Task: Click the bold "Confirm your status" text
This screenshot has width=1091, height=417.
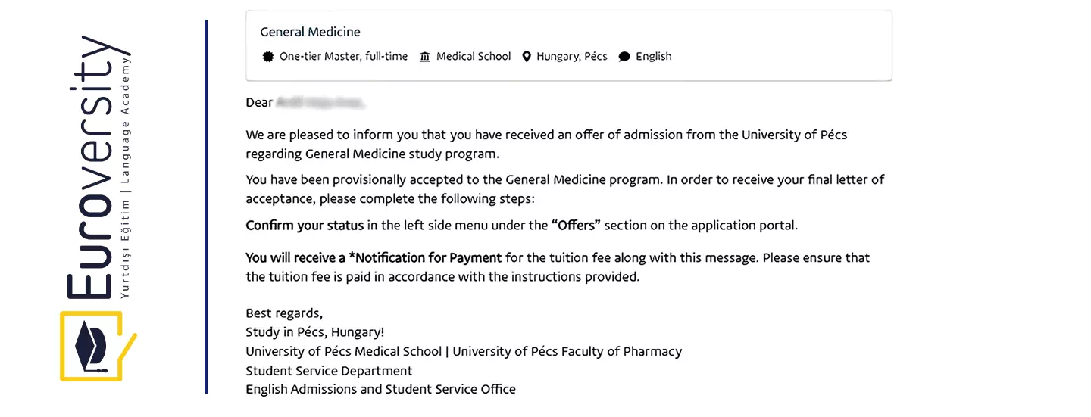Action: click(x=305, y=226)
